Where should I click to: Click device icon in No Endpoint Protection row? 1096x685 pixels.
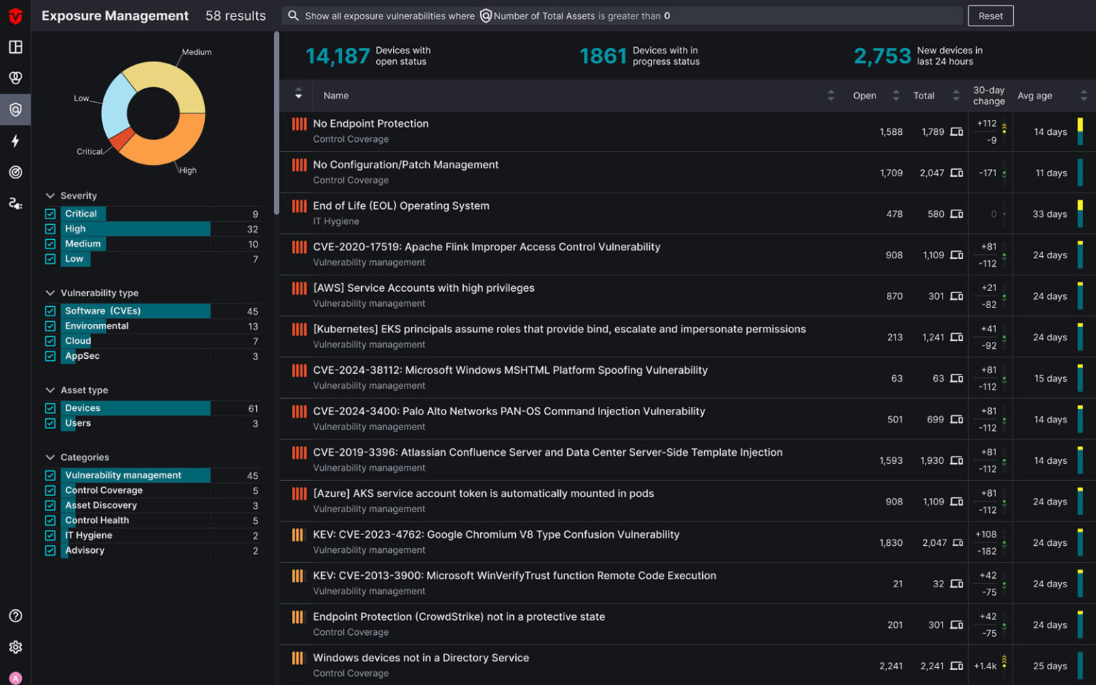tap(957, 132)
